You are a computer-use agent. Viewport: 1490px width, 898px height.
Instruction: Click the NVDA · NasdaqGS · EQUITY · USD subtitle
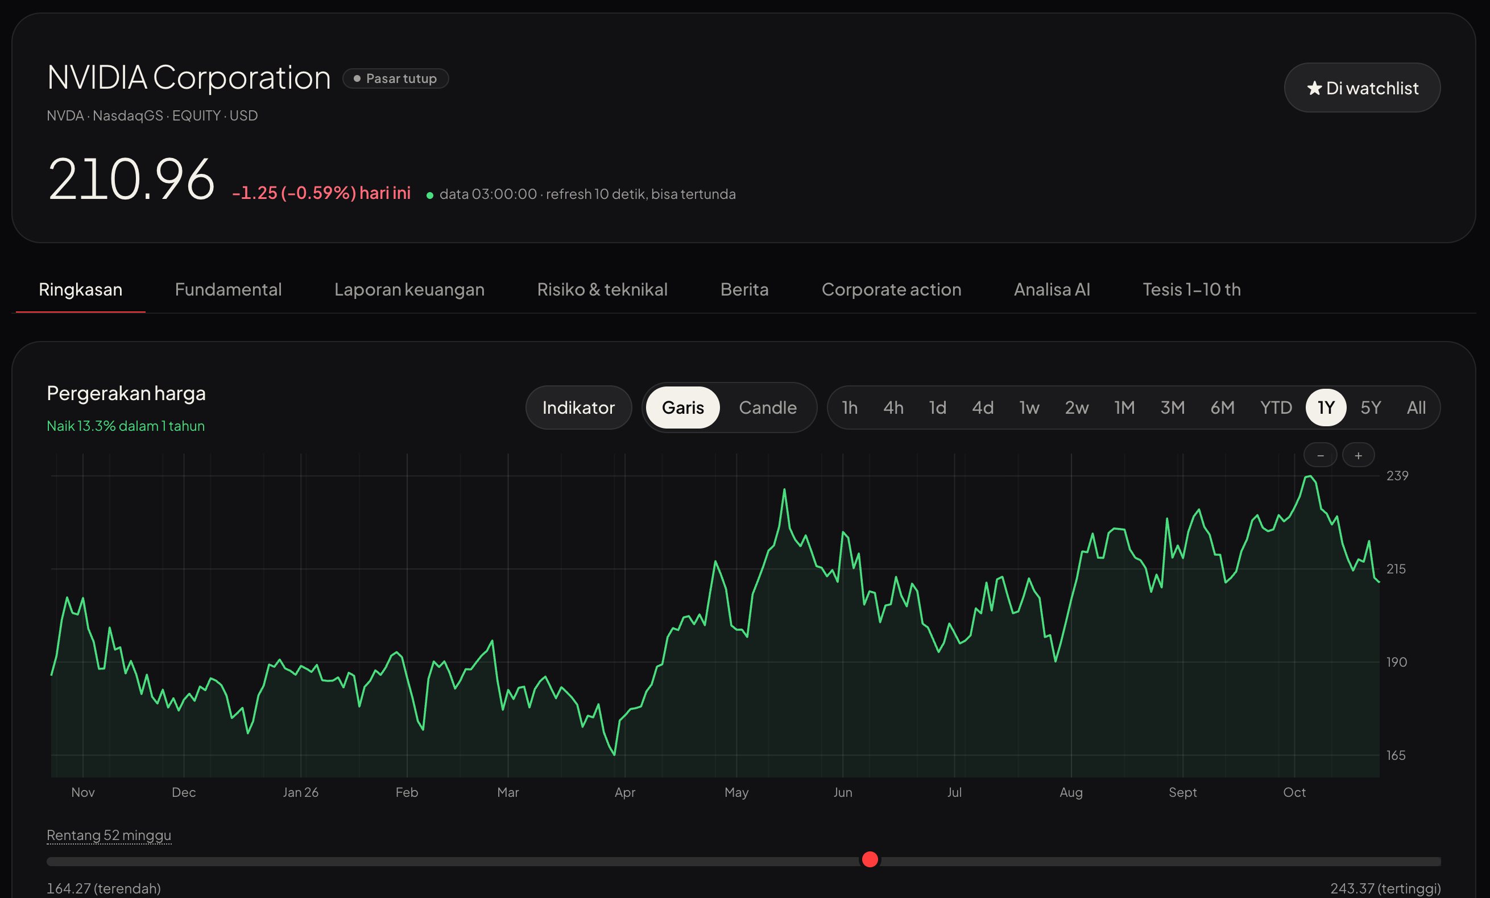(x=152, y=115)
